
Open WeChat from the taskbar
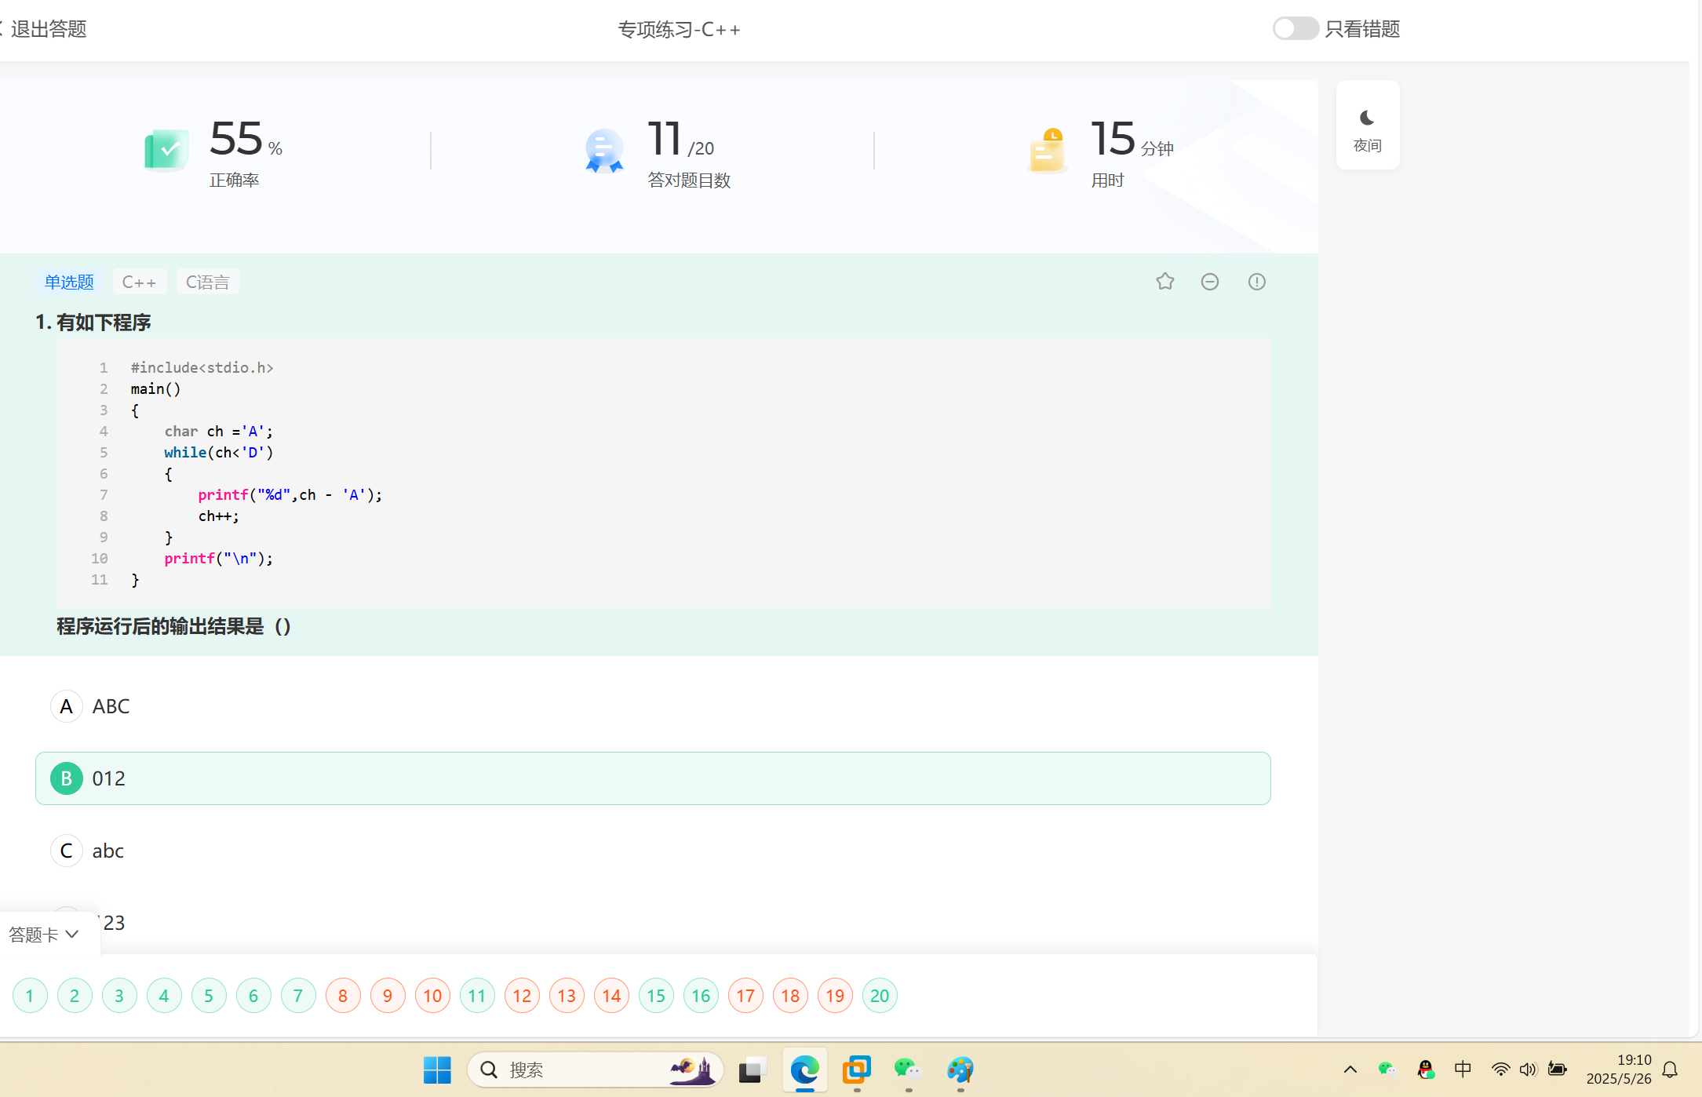click(908, 1070)
